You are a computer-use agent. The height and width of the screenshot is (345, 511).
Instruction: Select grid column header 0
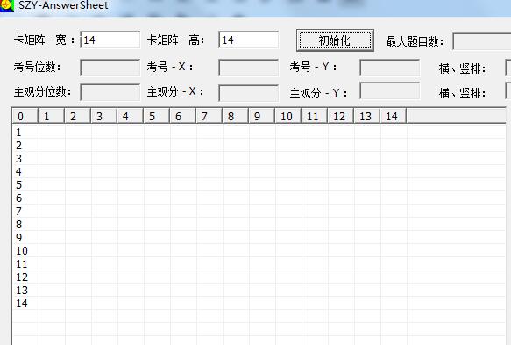[x=25, y=116]
